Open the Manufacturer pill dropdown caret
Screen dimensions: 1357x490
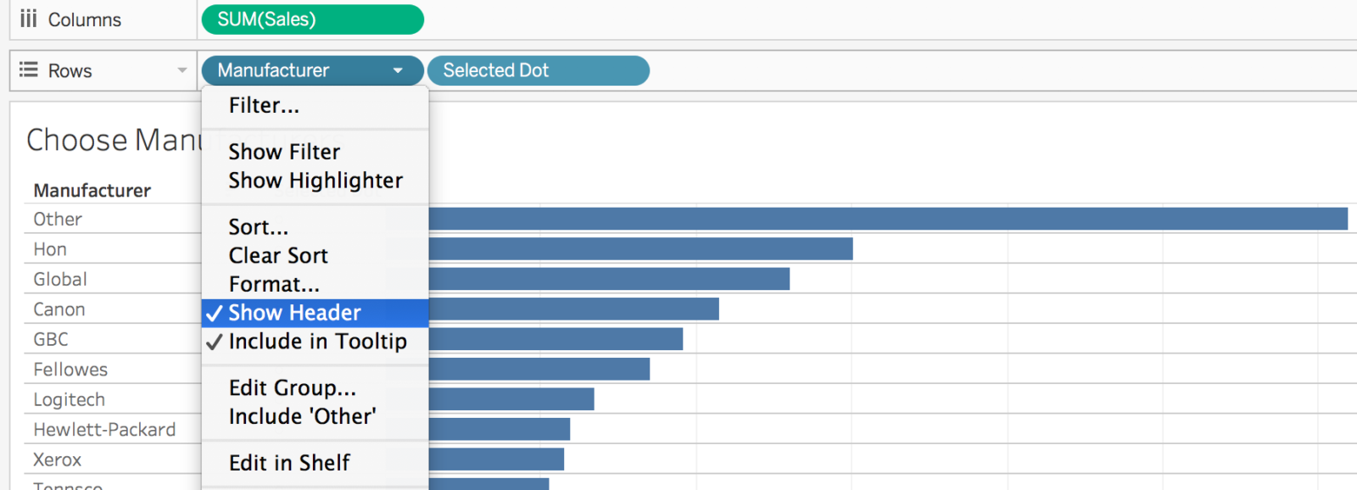point(398,70)
